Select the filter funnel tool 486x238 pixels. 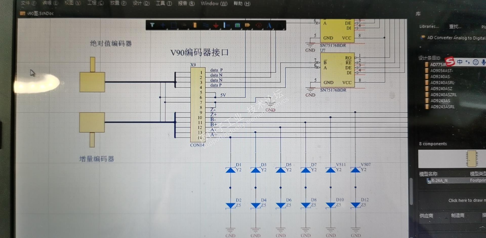[x=152, y=25]
